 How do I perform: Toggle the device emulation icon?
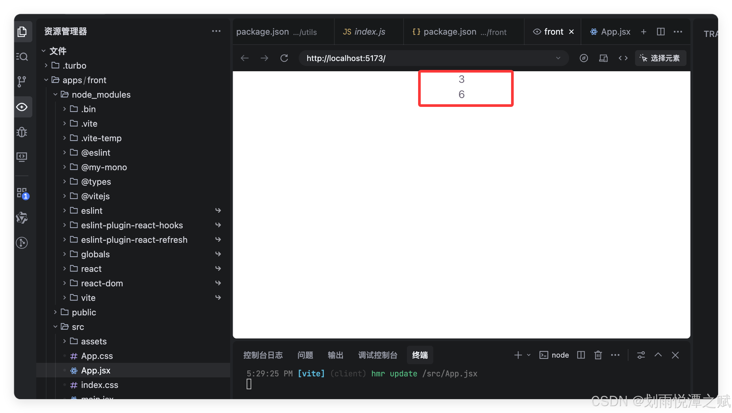(x=603, y=58)
